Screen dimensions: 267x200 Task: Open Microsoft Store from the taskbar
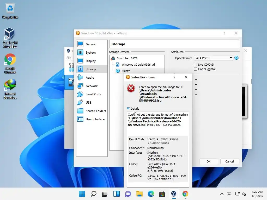162,194
